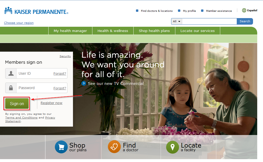
Task: Open the My health manager menu
Action: (70, 31)
